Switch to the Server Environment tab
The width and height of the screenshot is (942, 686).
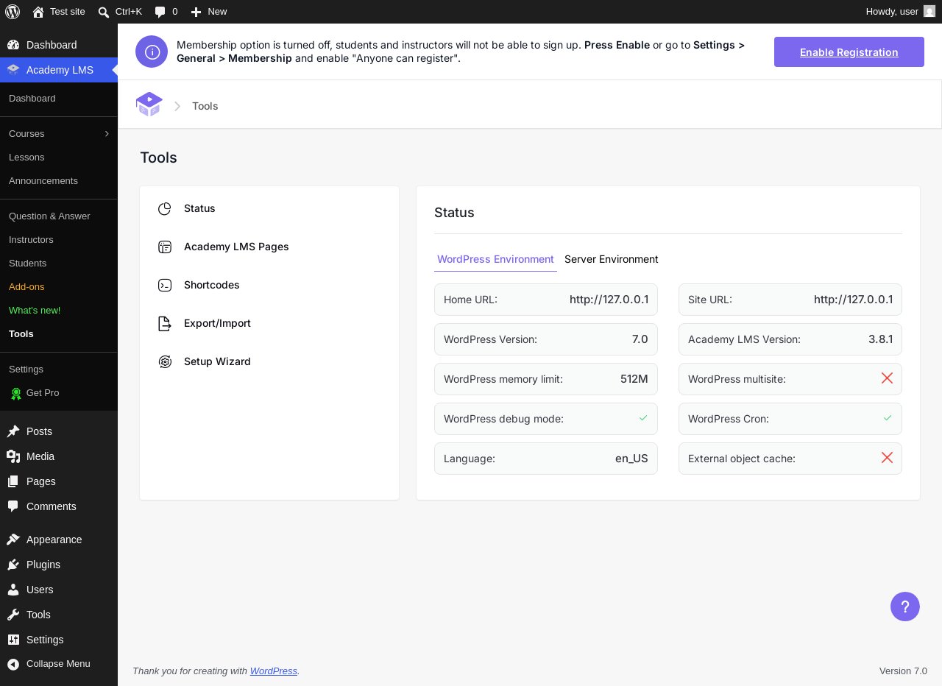pyautogui.click(x=612, y=259)
